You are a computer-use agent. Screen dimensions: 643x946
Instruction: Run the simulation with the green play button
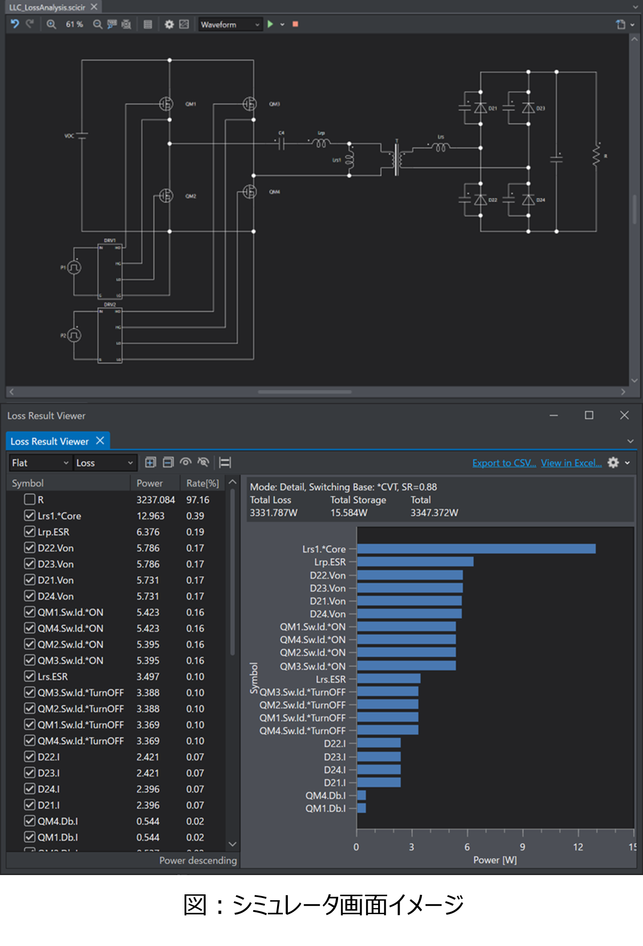(x=270, y=24)
